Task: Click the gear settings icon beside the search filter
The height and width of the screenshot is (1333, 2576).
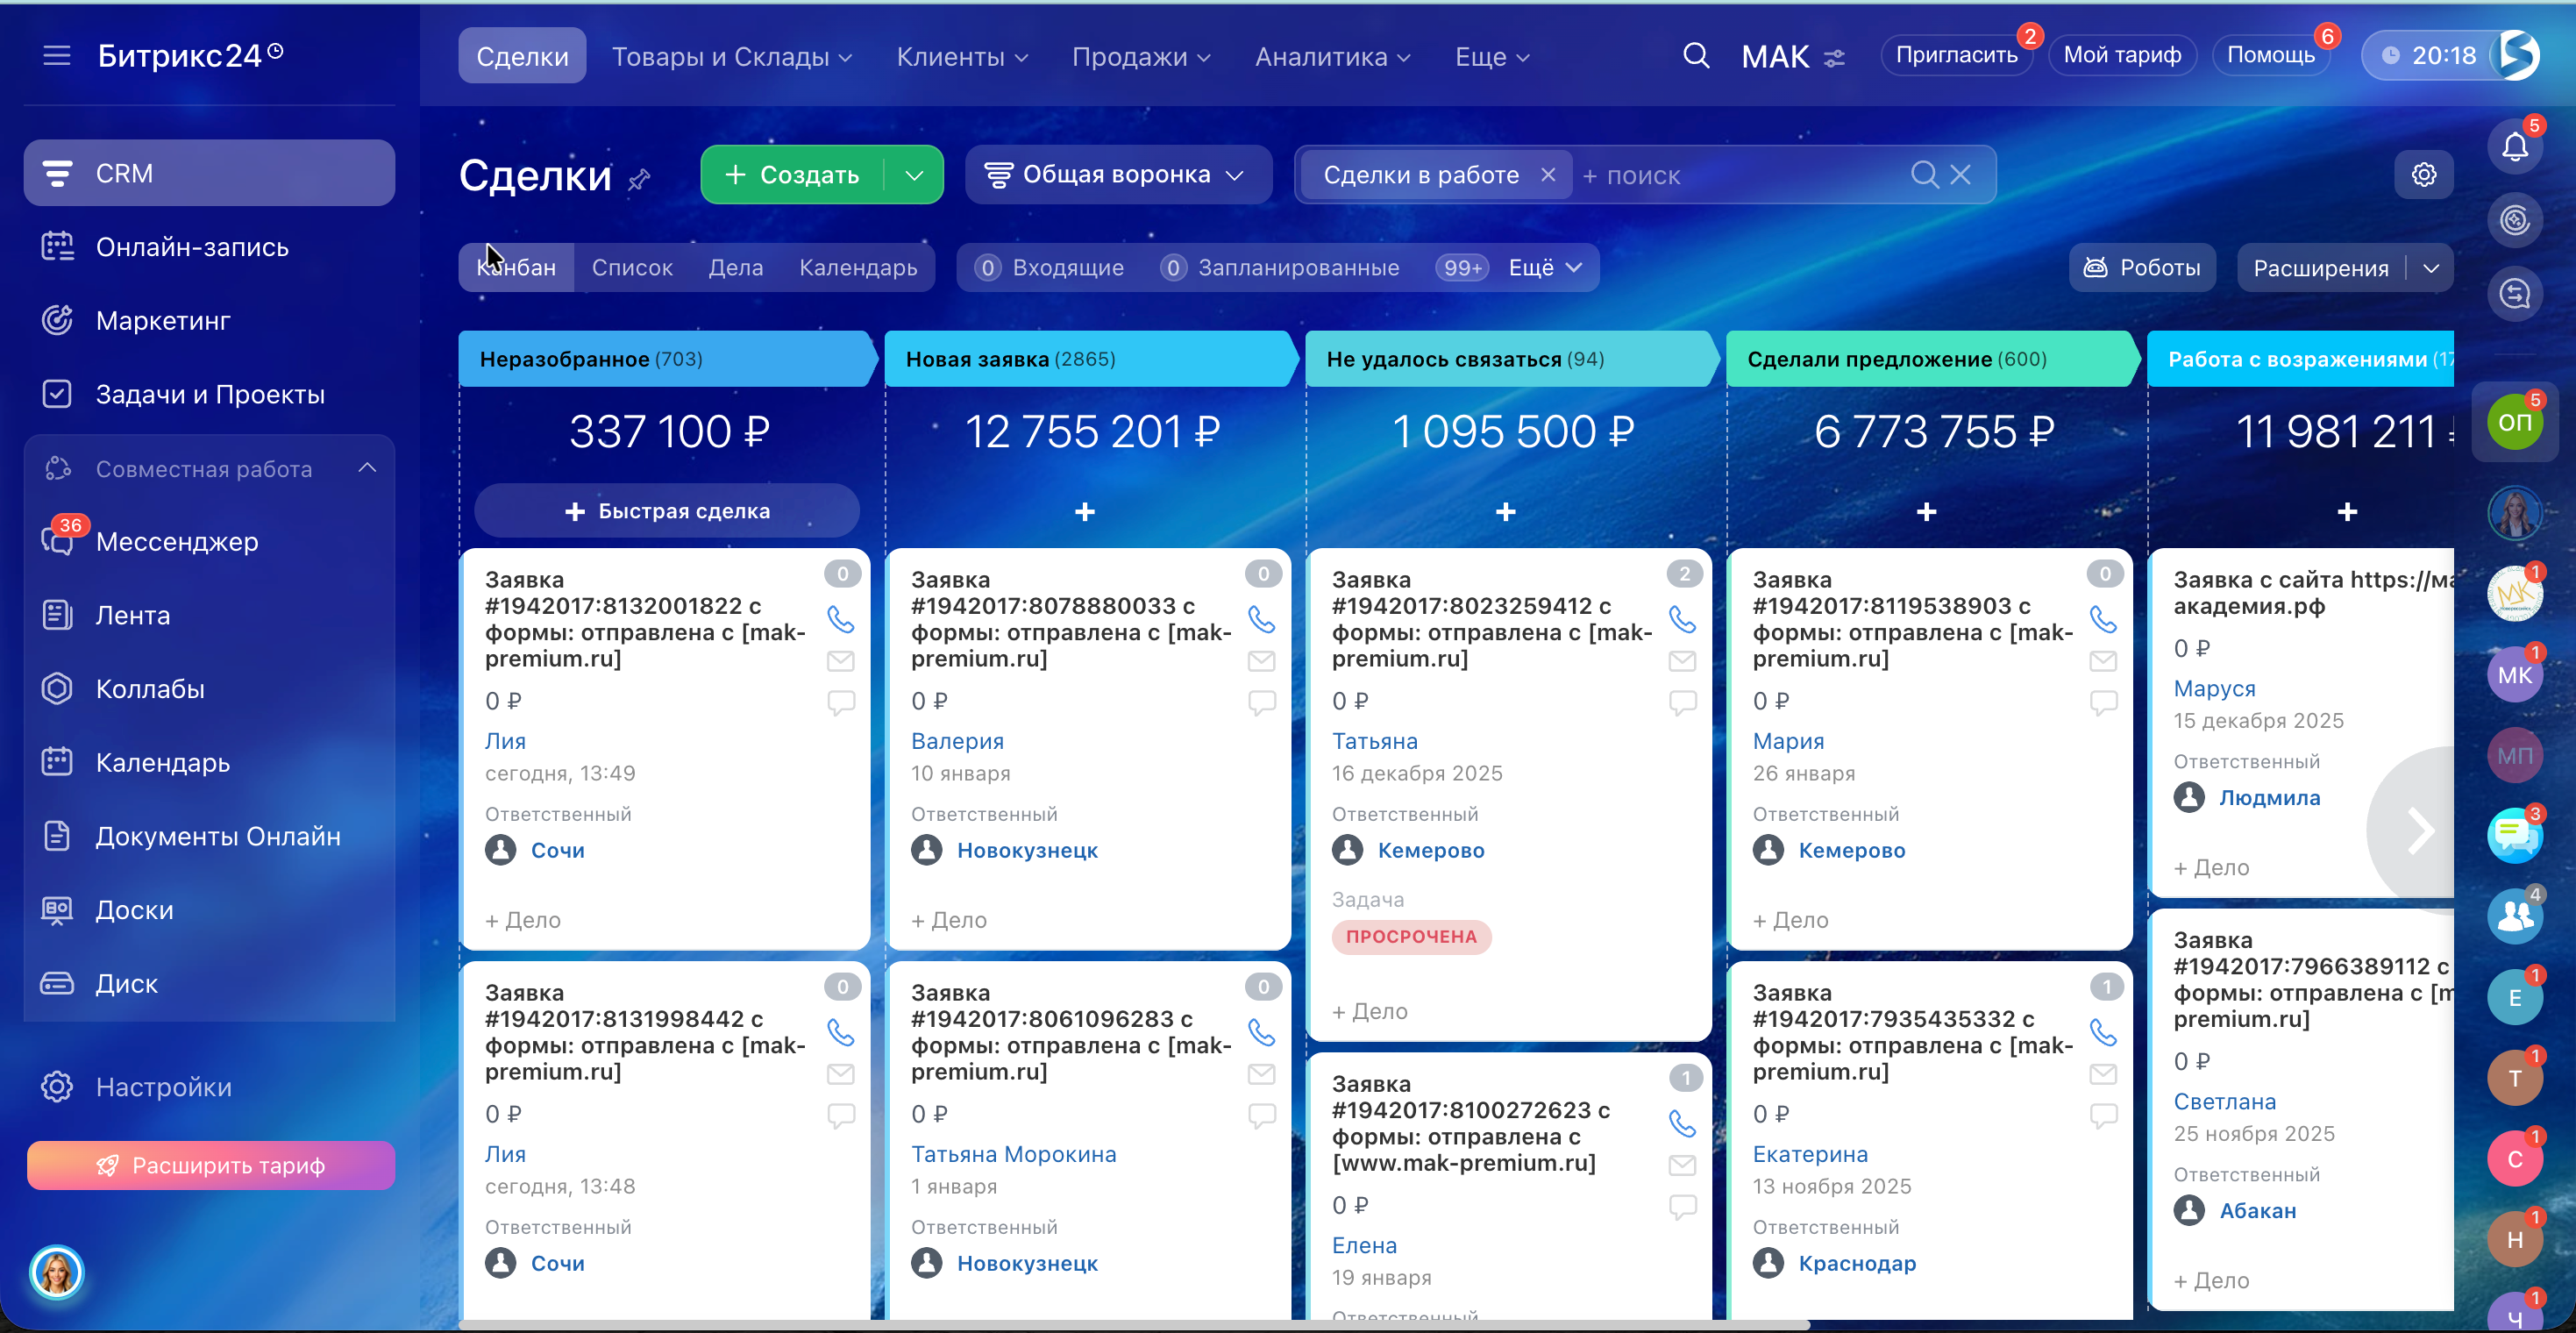Action: (2423, 175)
